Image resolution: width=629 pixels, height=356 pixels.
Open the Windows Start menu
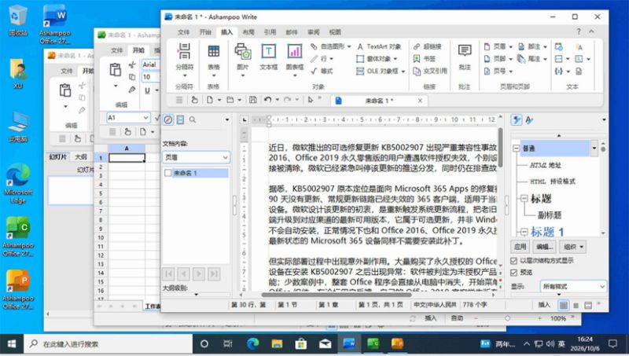pyautogui.click(x=12, y=343)
